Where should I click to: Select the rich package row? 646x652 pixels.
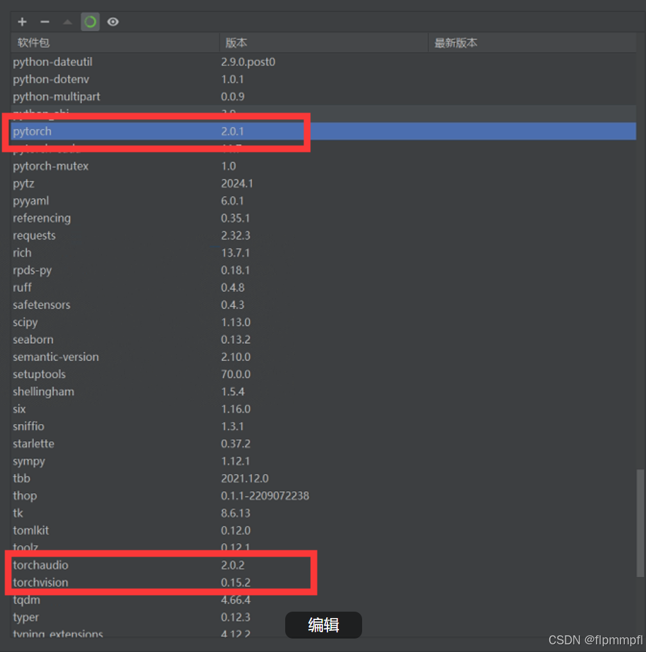coord(323,253)
